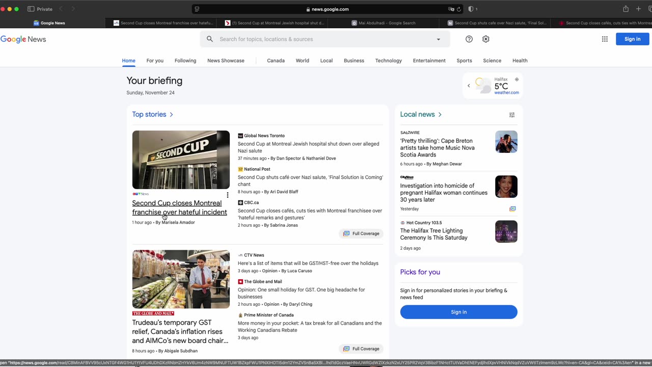Viewport: 652px width, 367px height.
Task: Open the Technology section
Action: coord(389,61)
